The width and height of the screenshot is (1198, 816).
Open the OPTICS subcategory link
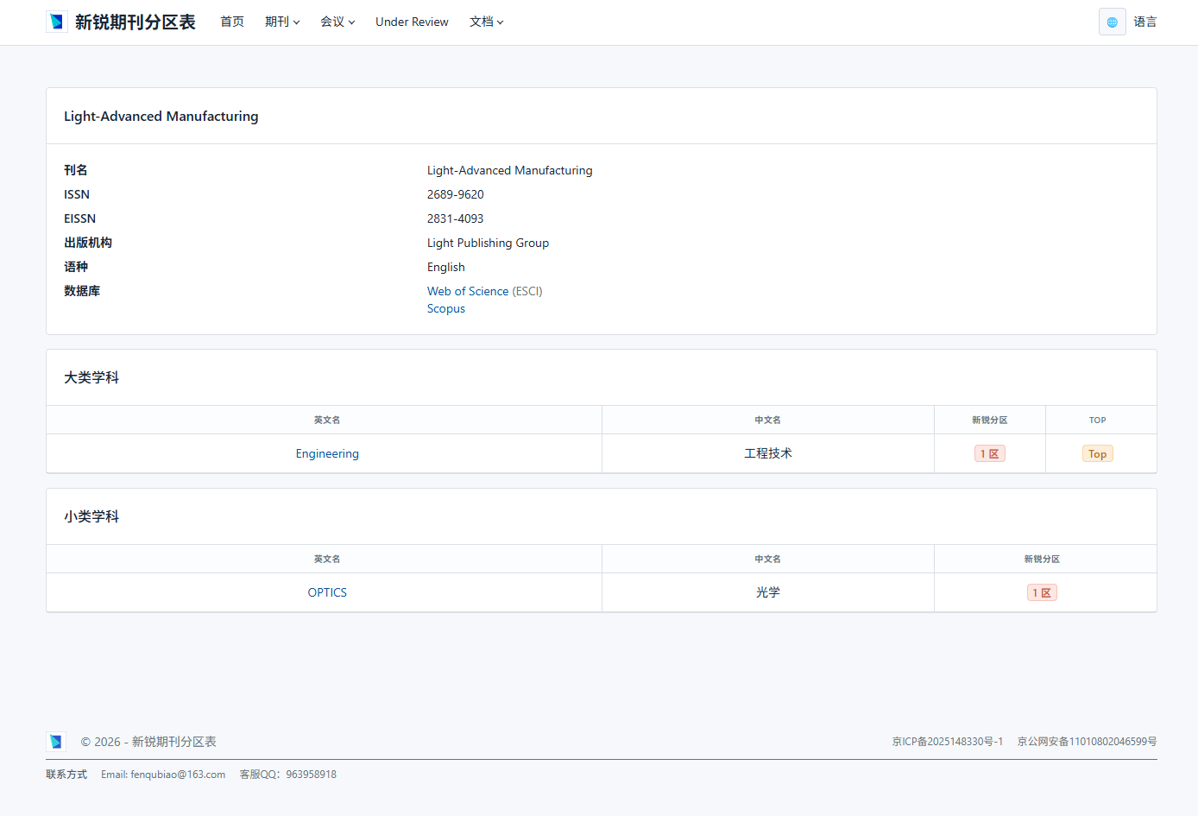[327, 592]
